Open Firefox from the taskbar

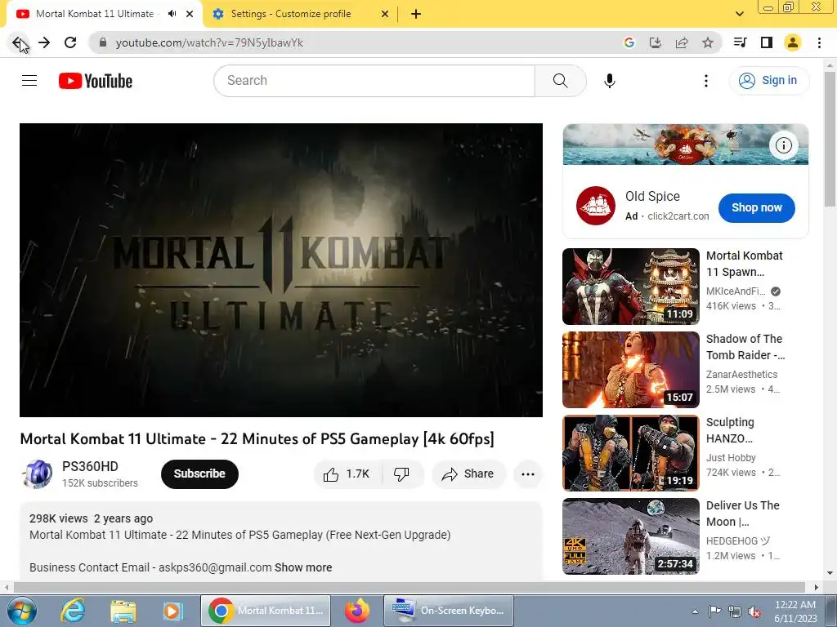tap(357, 611)
